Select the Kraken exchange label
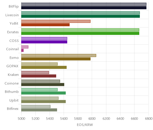This screenshot has height=130, width=153. 13,75
